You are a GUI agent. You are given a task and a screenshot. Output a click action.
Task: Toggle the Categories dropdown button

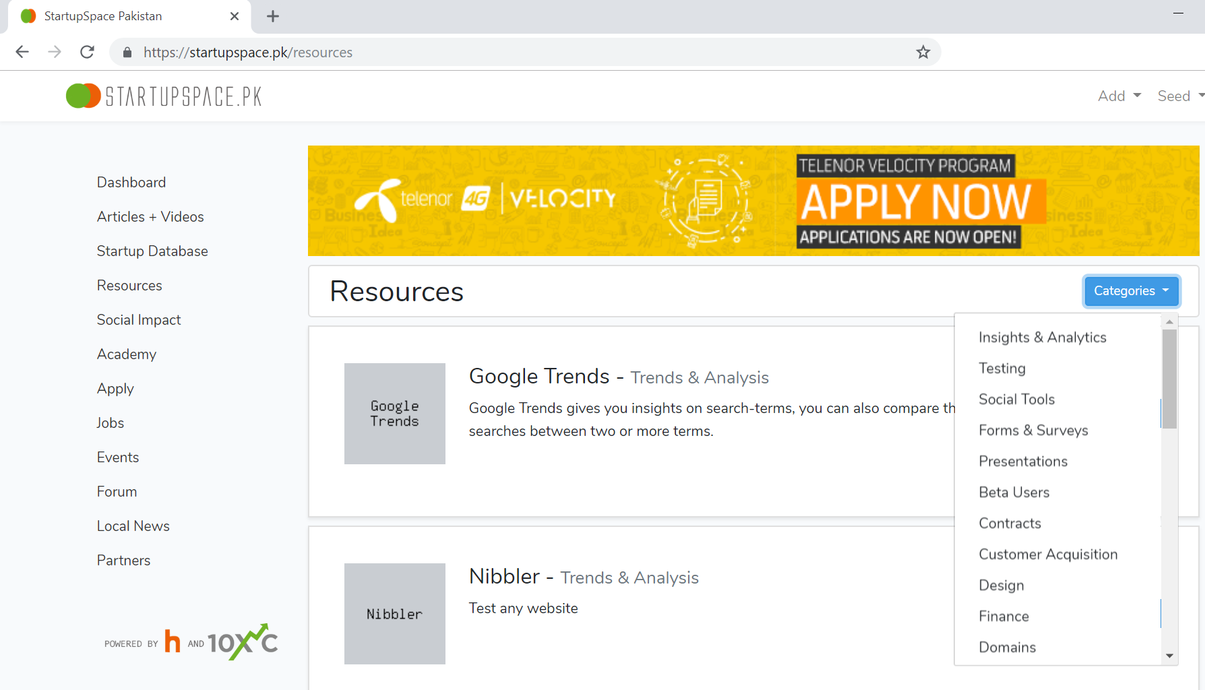(1131, 291)
